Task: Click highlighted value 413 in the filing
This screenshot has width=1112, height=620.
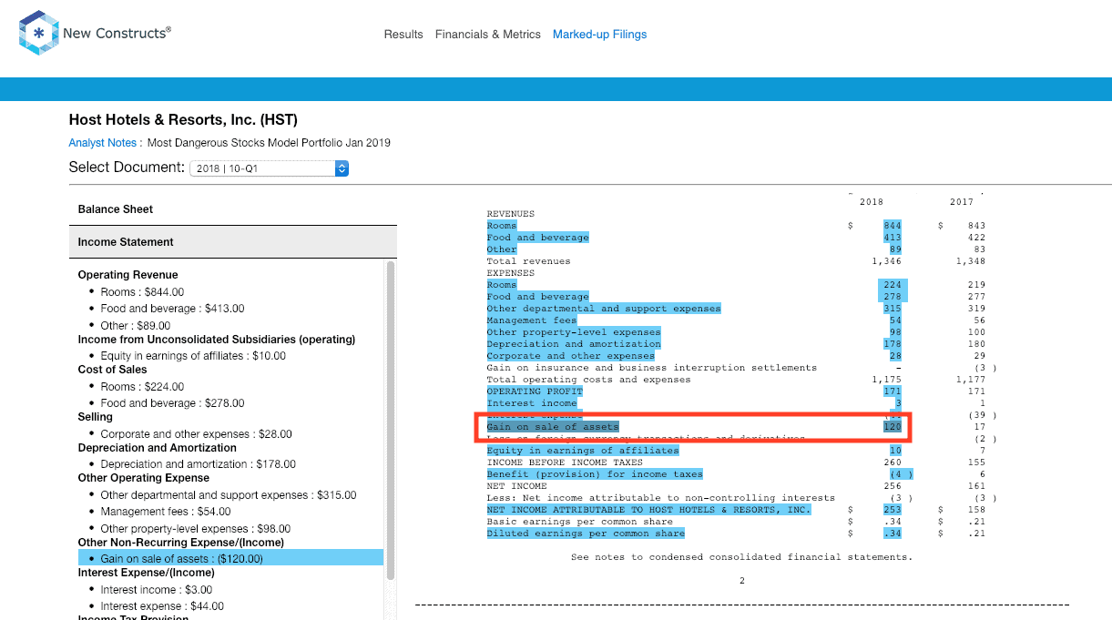Action: 892,238
